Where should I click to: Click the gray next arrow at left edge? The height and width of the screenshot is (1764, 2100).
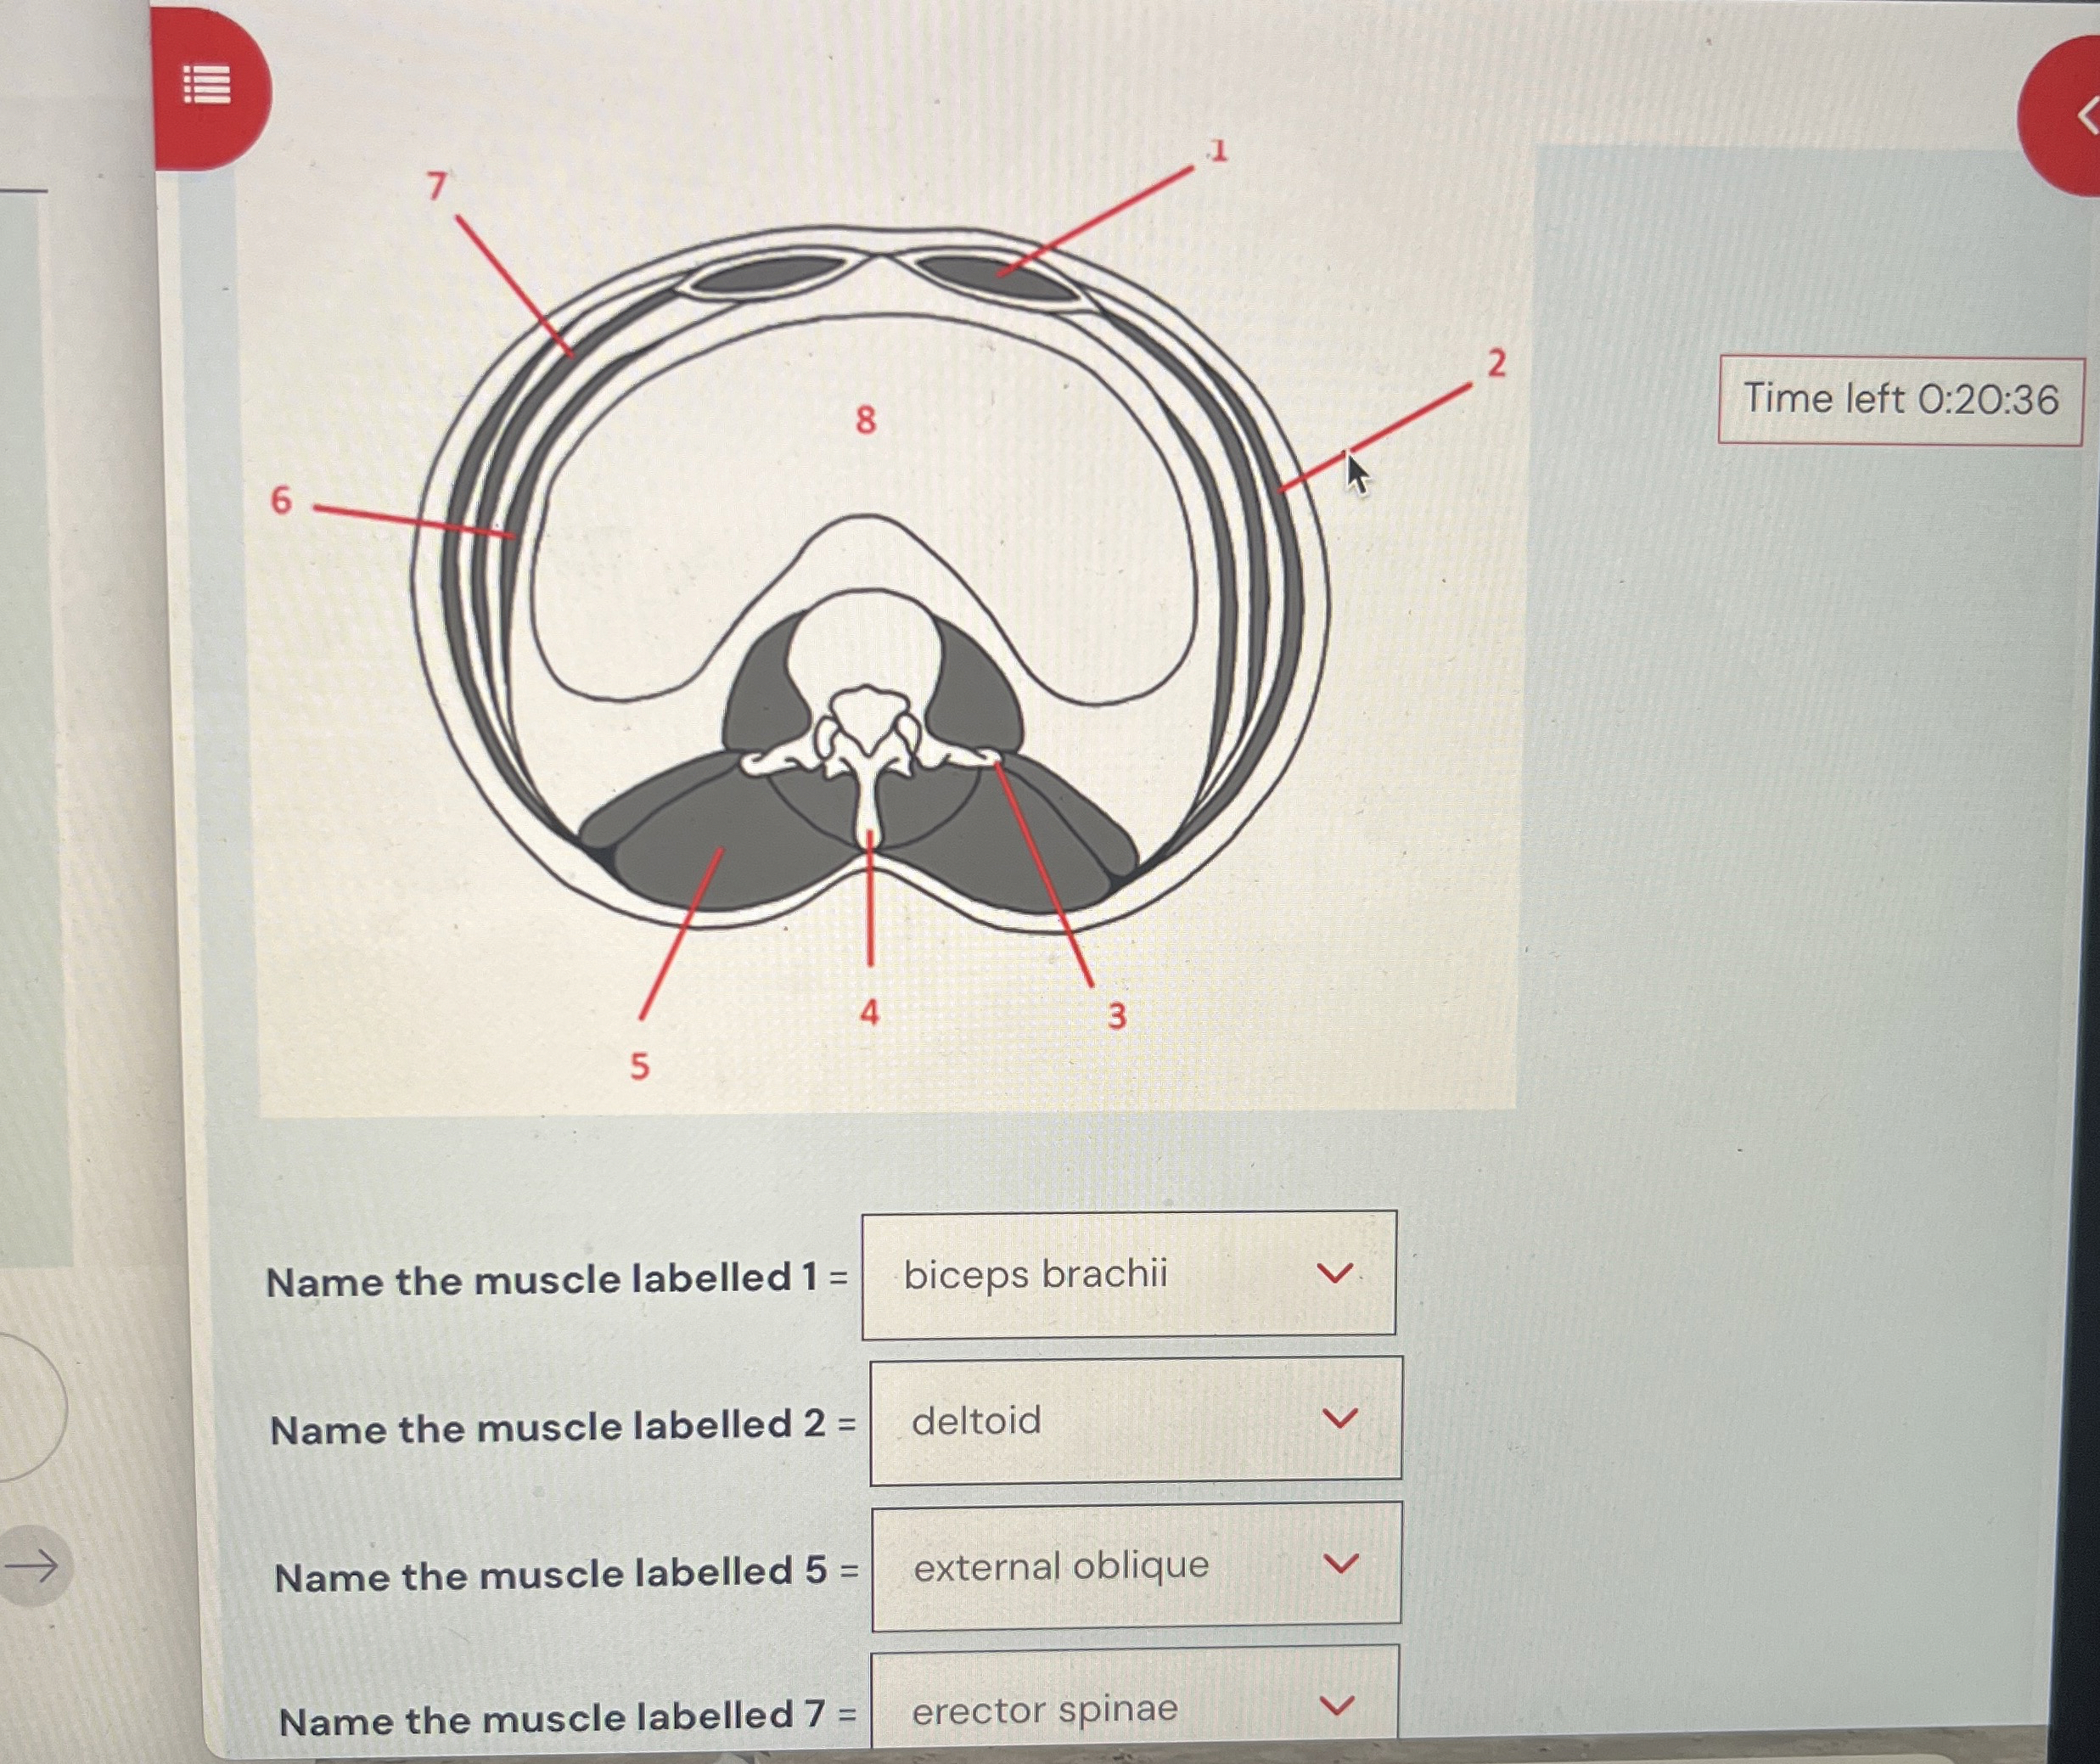click(x=33, y=1566)
